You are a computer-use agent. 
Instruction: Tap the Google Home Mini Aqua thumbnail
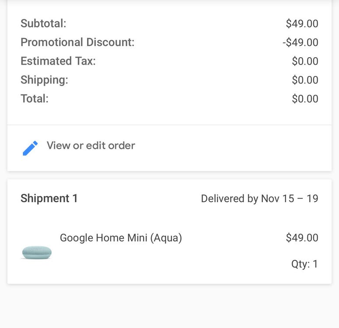coord(37,252)
